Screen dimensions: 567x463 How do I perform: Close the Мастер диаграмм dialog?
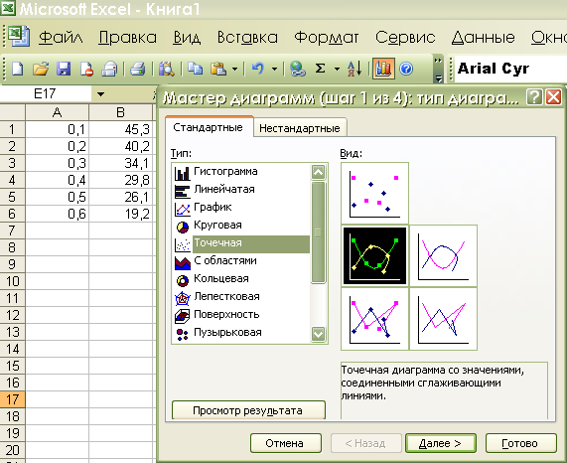(x=554, y=97)
